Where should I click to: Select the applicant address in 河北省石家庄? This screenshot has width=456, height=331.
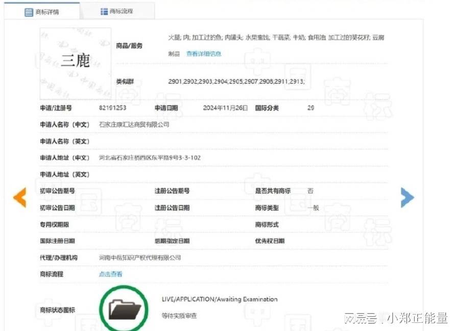point(150,158)
